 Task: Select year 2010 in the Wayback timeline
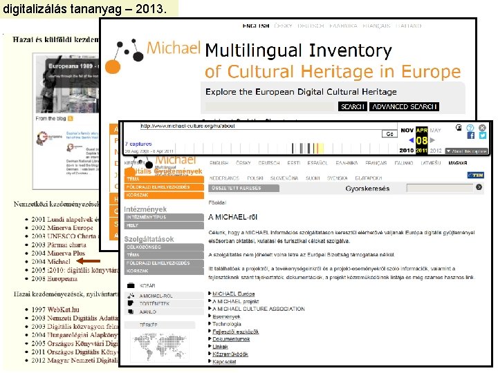tap(407, 151)
